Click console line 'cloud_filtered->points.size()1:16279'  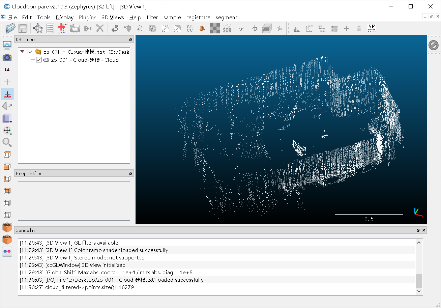tap(76, 287)
